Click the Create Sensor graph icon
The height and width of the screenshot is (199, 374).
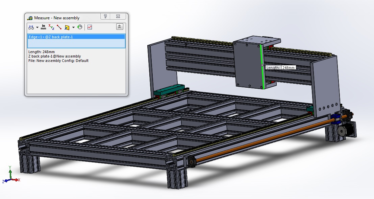pos(90,27)
